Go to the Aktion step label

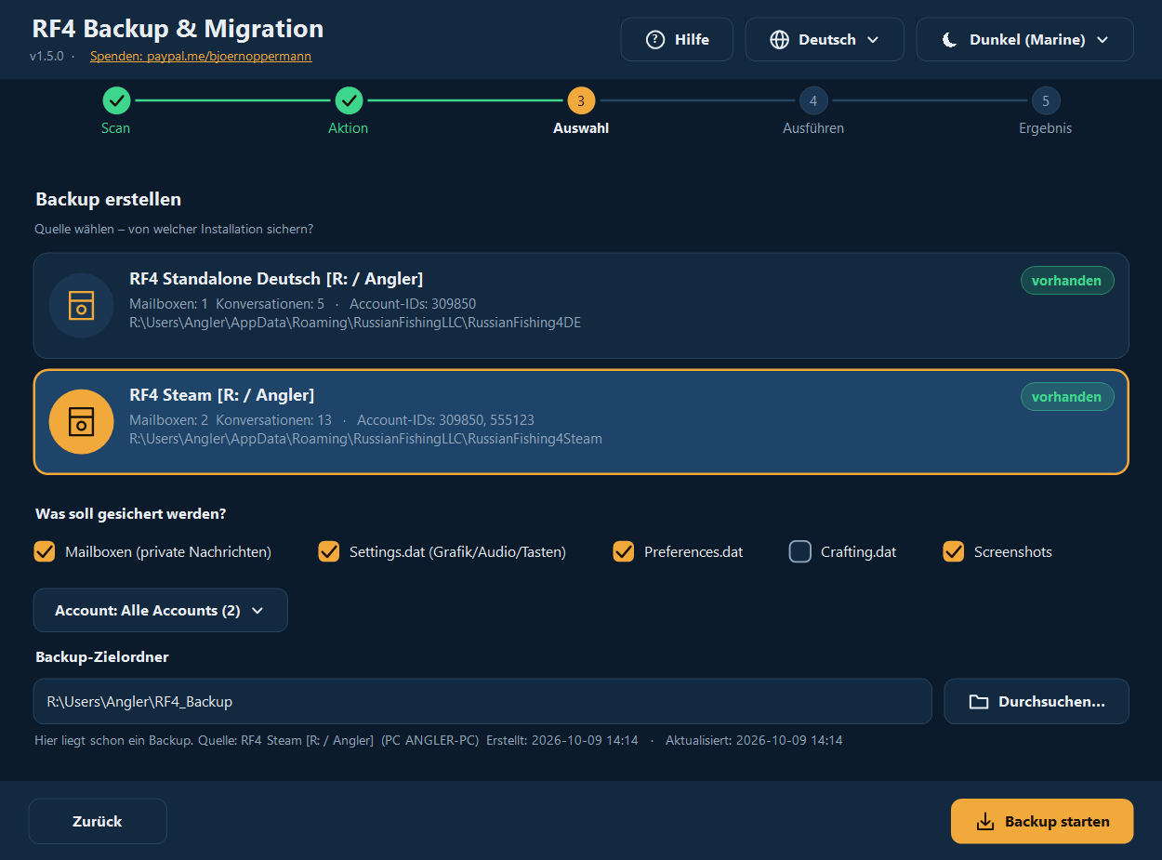[349, 128]
